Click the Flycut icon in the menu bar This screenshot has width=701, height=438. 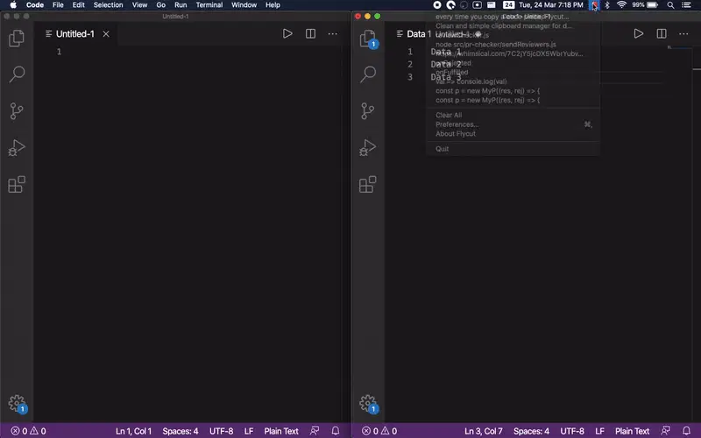[594, 5]
